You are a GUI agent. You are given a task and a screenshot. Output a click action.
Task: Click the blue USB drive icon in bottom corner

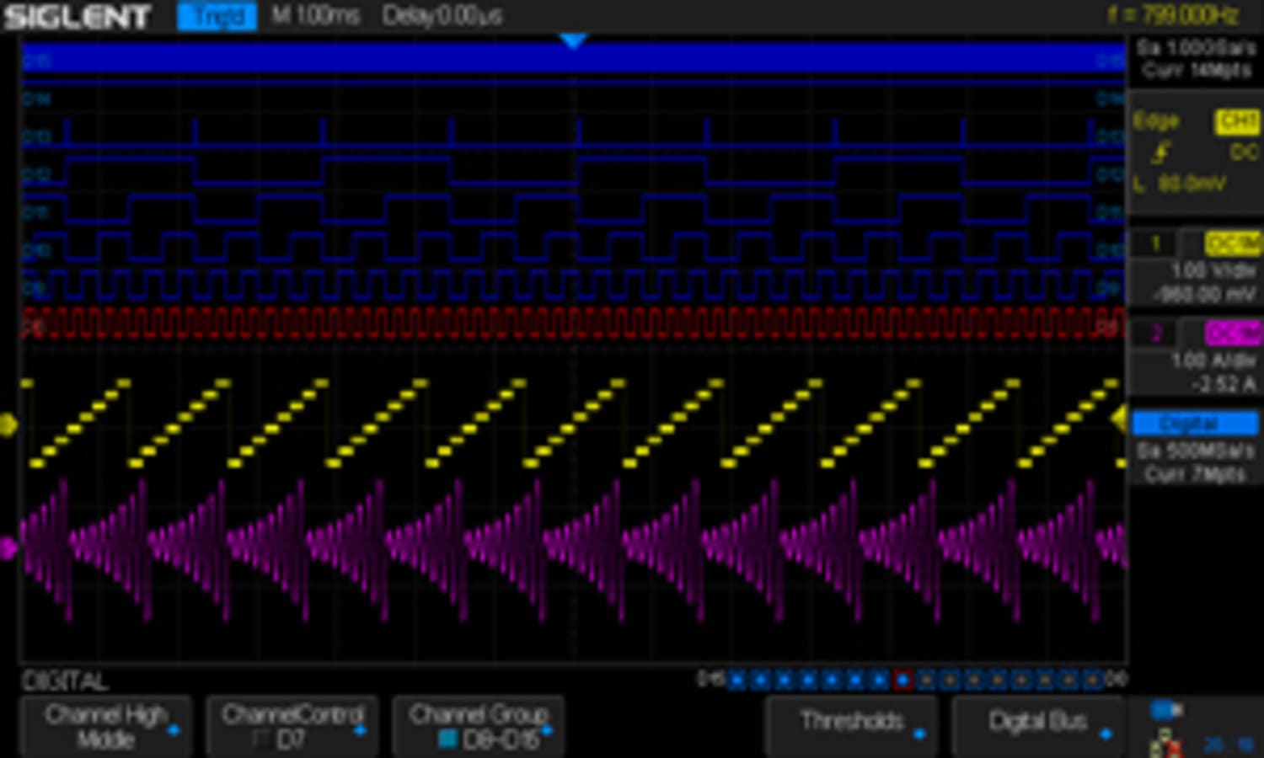(x=1161, y=709)
